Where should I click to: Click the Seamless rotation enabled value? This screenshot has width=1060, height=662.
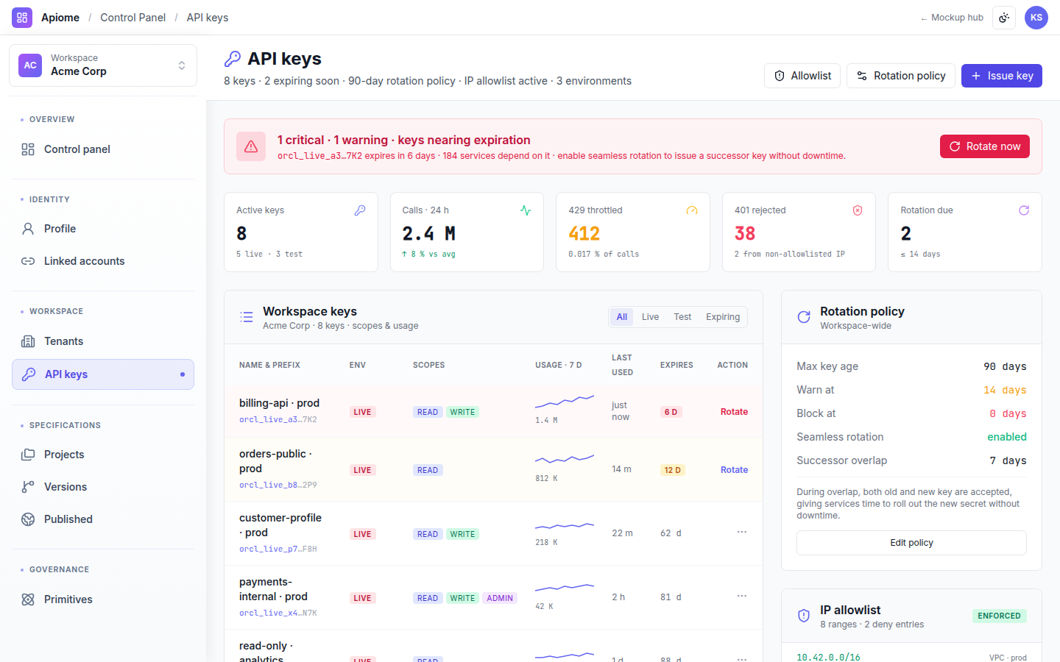click(1007, 437)
